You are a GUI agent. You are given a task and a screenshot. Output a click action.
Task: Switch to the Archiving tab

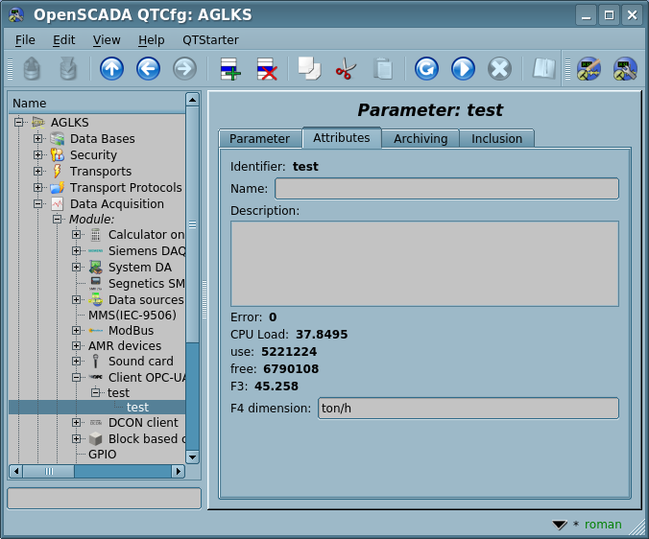[421, 139]
